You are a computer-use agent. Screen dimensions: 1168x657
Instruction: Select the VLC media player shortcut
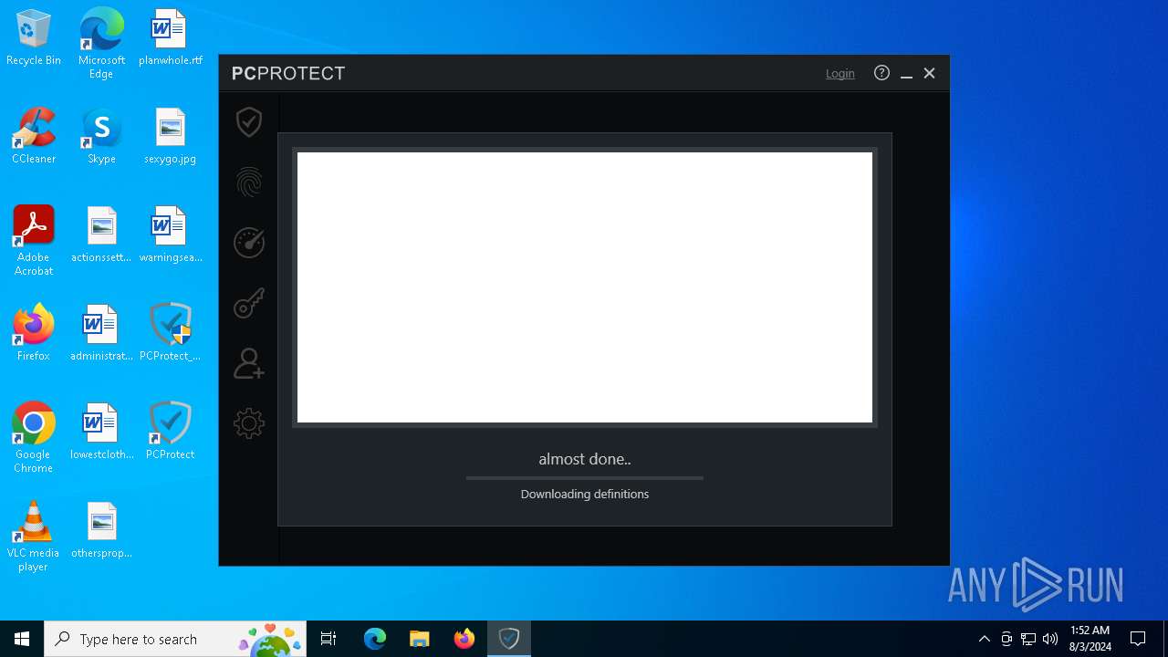[34, 536]
